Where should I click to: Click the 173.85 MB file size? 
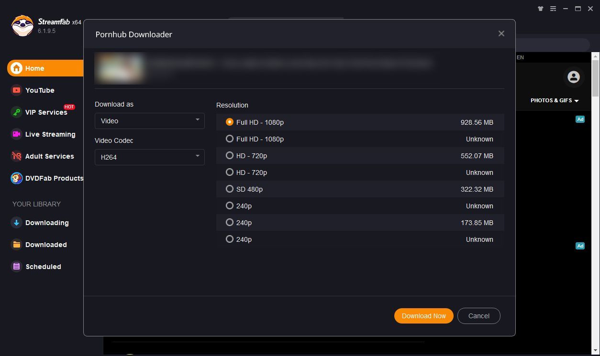pyautogui.click(x=477, y=223)
